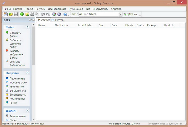This screenshot has height=127, width=188.
Task: Open the Проект menu
Action: point(29,9)
